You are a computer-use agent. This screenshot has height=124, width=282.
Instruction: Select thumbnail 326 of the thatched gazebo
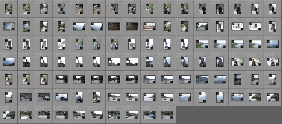[97, 97]
